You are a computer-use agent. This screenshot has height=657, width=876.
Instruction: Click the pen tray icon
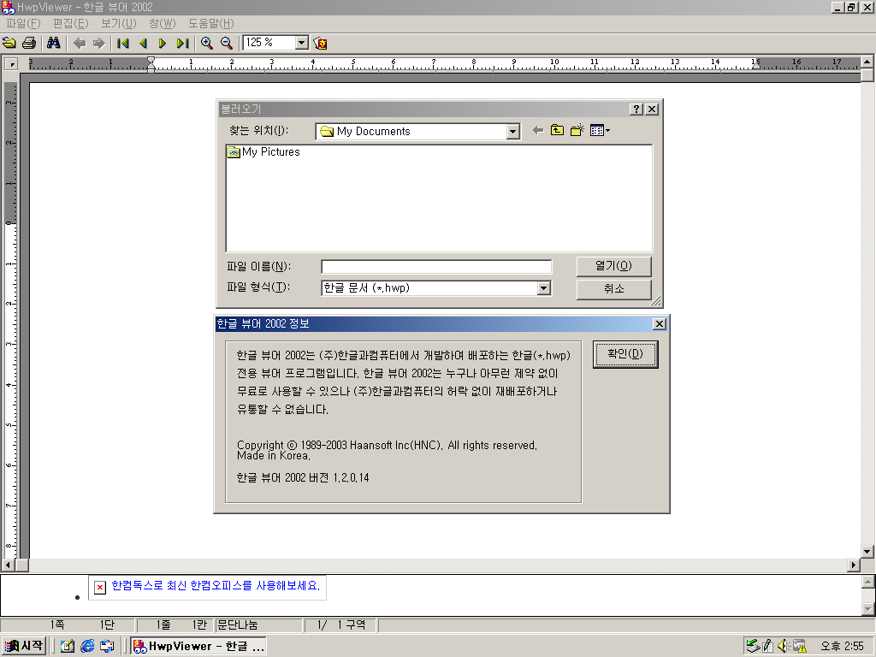[x=768, y=646]
